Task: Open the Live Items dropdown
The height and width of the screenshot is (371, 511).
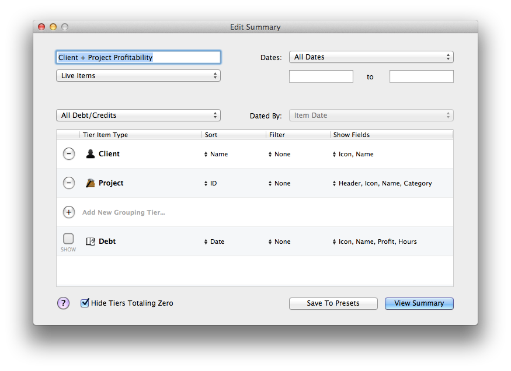Action: coord(138,75)
